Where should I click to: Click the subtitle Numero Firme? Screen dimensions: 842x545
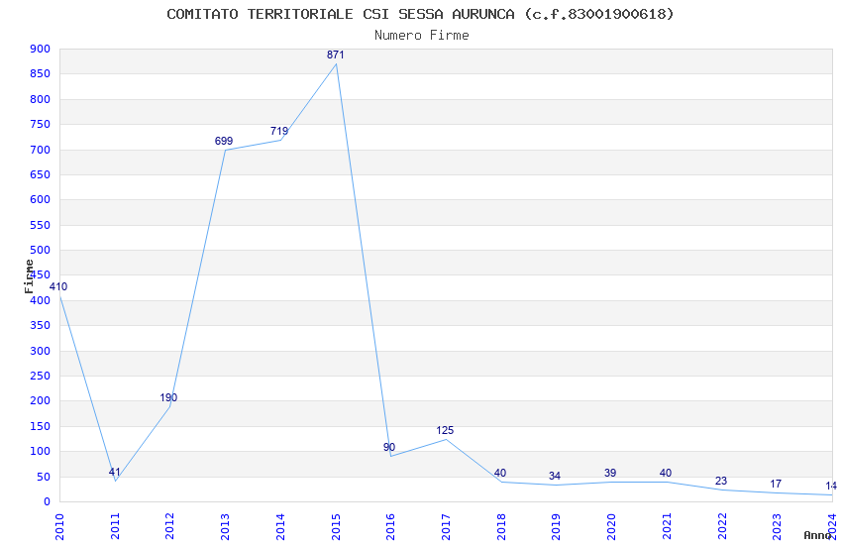pyautogui.click(x=422, y=36)
